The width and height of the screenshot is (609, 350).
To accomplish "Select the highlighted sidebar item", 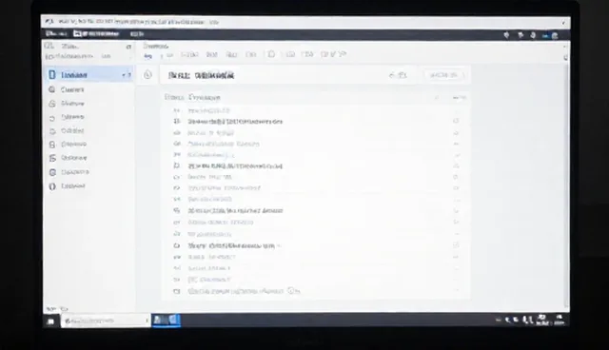I will click(88, 74).
